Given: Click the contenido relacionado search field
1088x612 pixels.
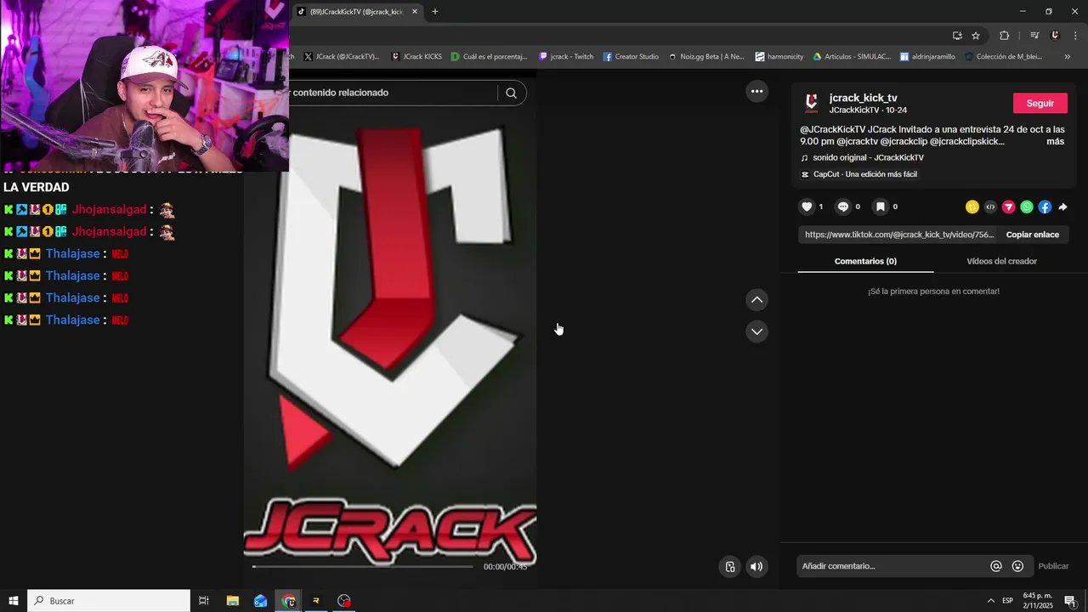Looking at the screenshot, I should 394,93.
